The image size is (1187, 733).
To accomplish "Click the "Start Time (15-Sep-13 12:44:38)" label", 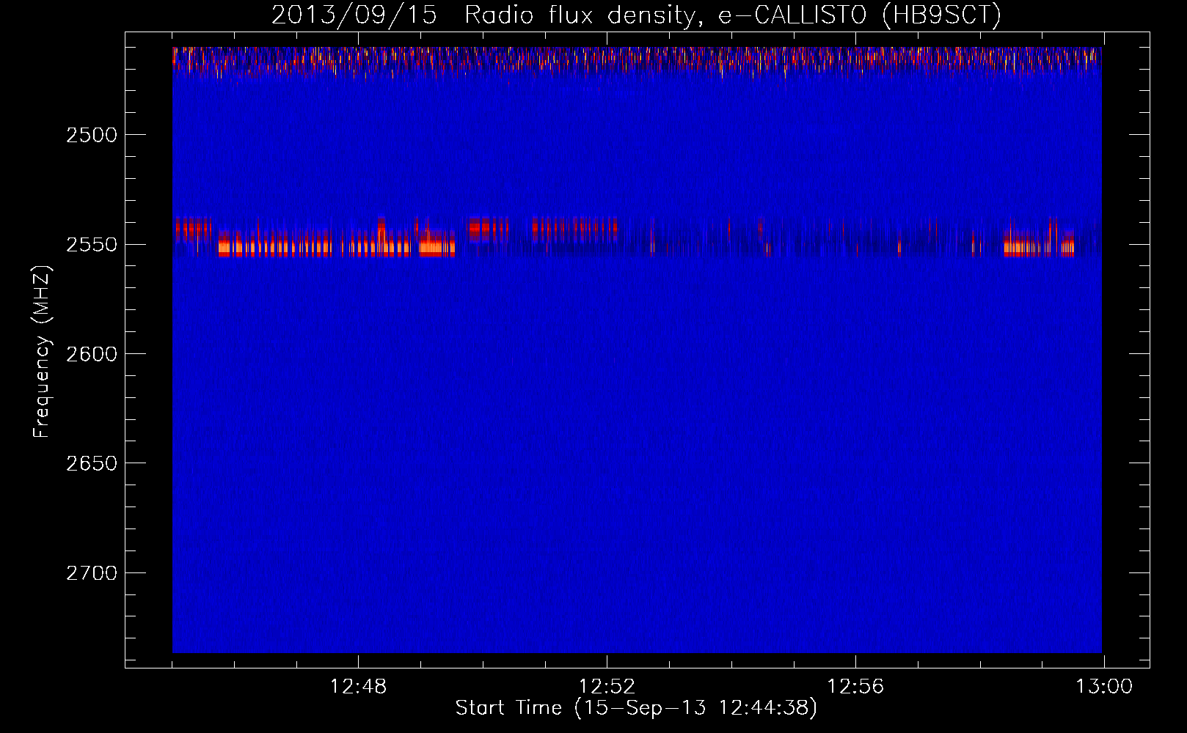I will [x=636, y=708].
